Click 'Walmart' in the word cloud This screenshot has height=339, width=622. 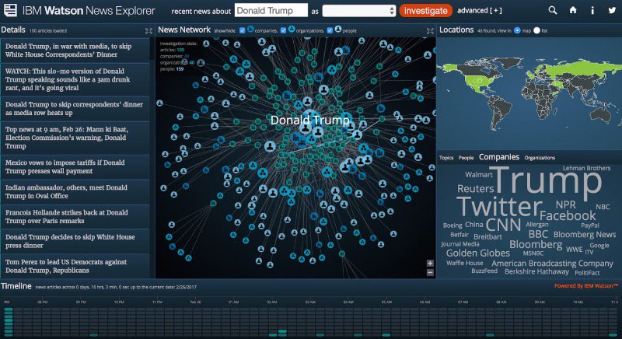(x=479, y=174)
